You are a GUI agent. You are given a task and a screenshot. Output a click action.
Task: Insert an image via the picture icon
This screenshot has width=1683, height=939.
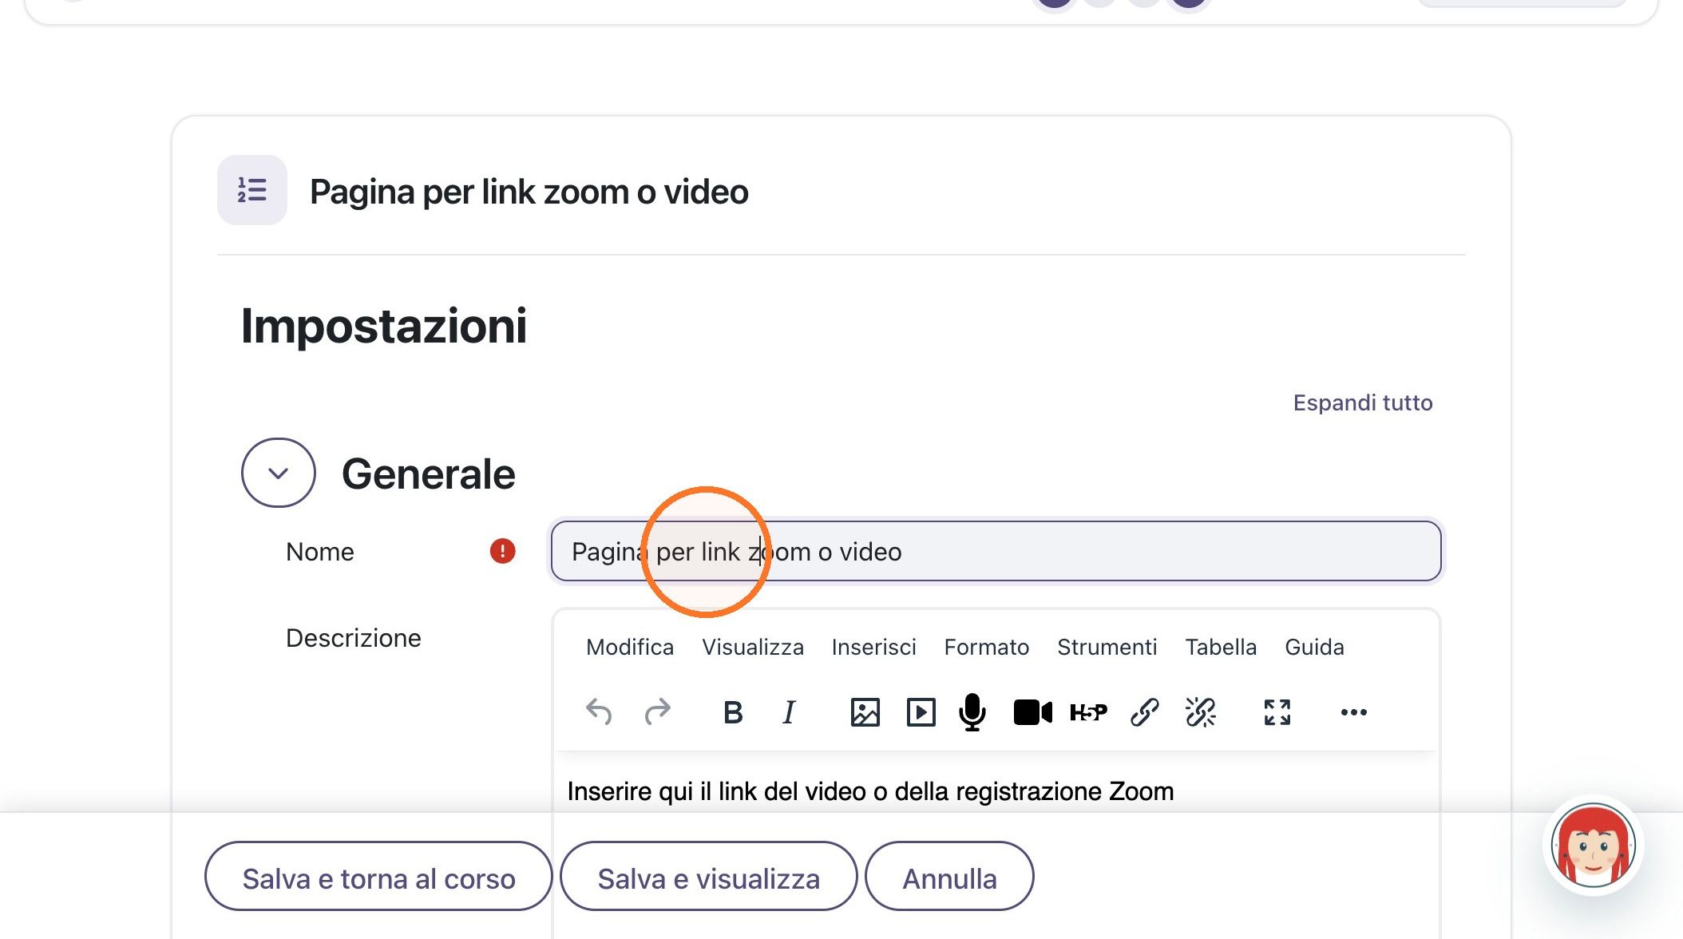865,712
